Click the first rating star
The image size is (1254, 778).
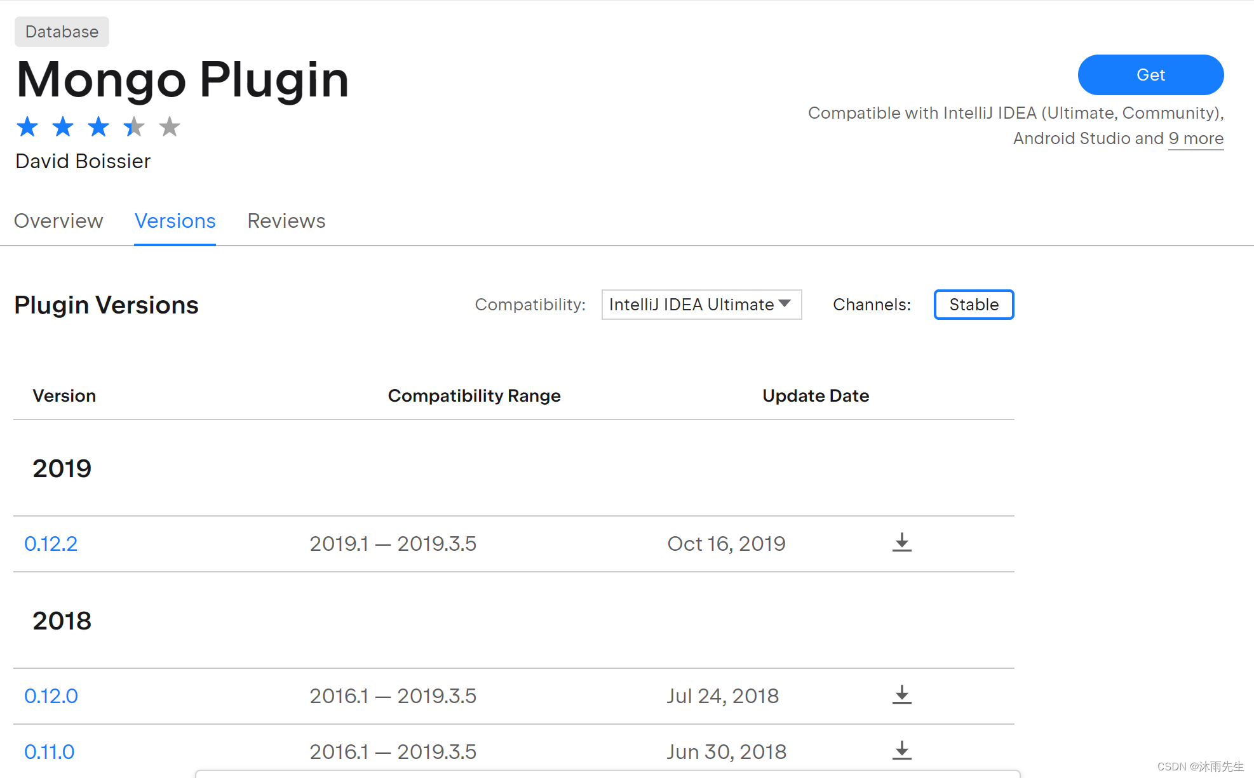27,127
